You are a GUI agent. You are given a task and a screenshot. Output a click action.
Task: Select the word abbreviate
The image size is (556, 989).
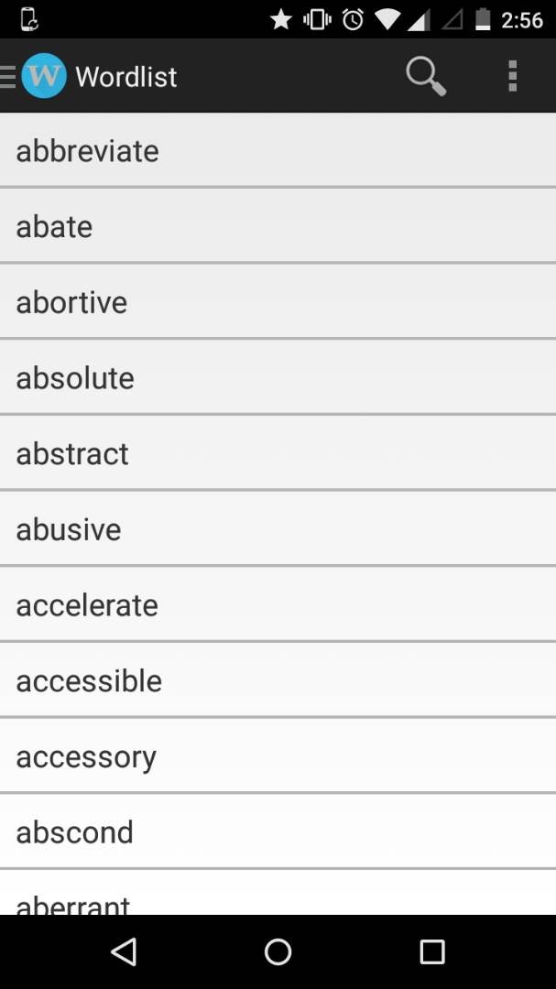pos(87,150)
